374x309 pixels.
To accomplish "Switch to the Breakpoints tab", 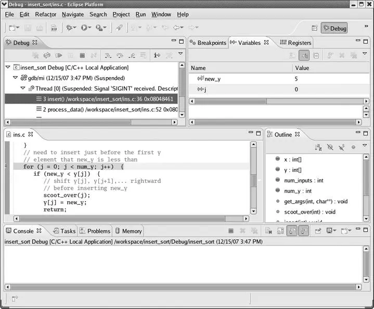I will (208, 43).
